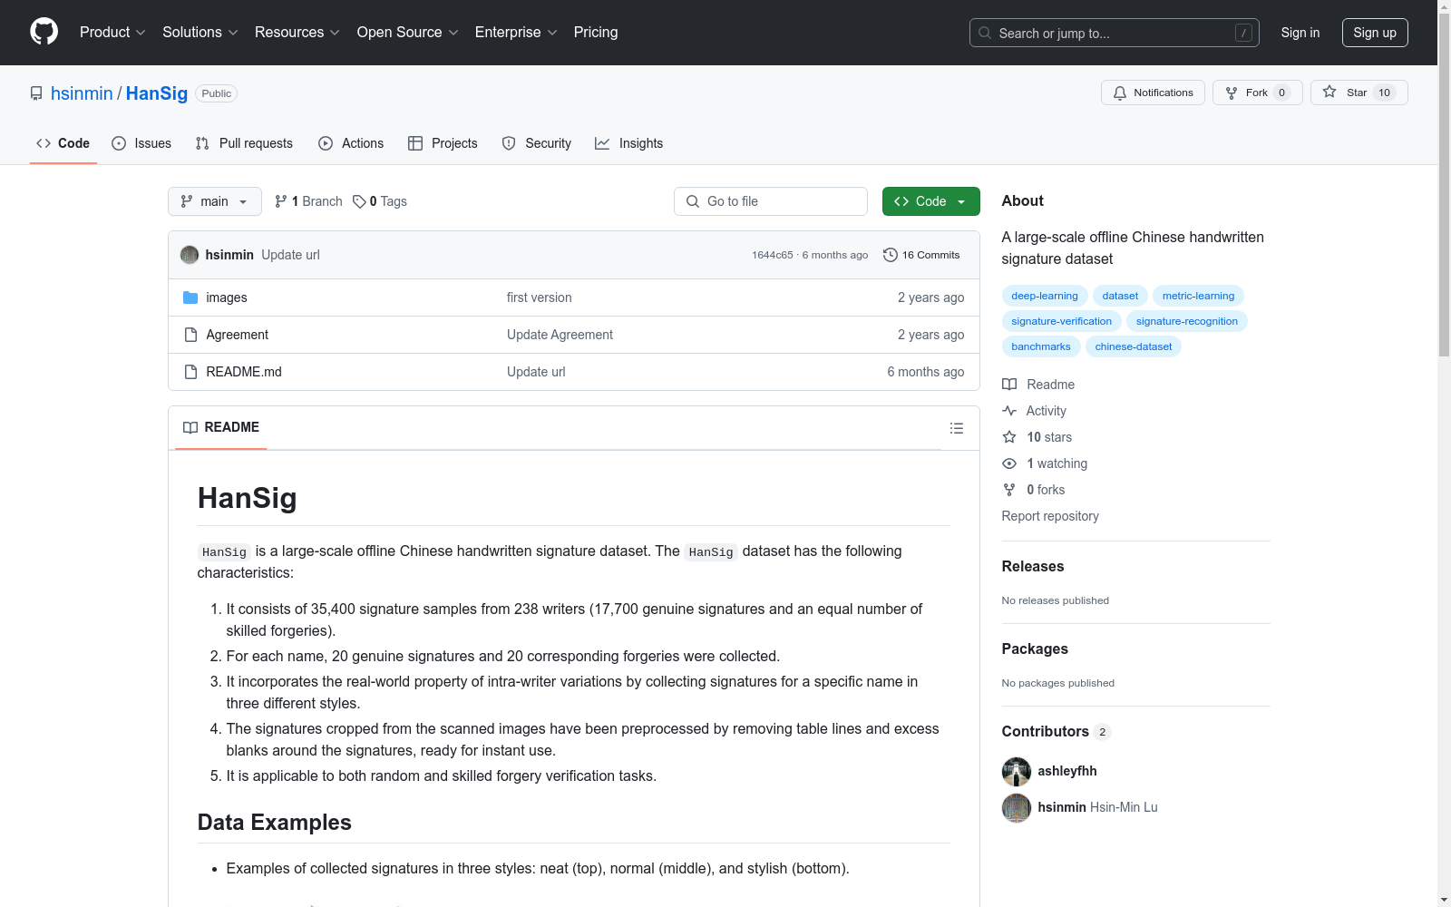
Task: Open the Packages heading link
Action: click(1035, 649)
